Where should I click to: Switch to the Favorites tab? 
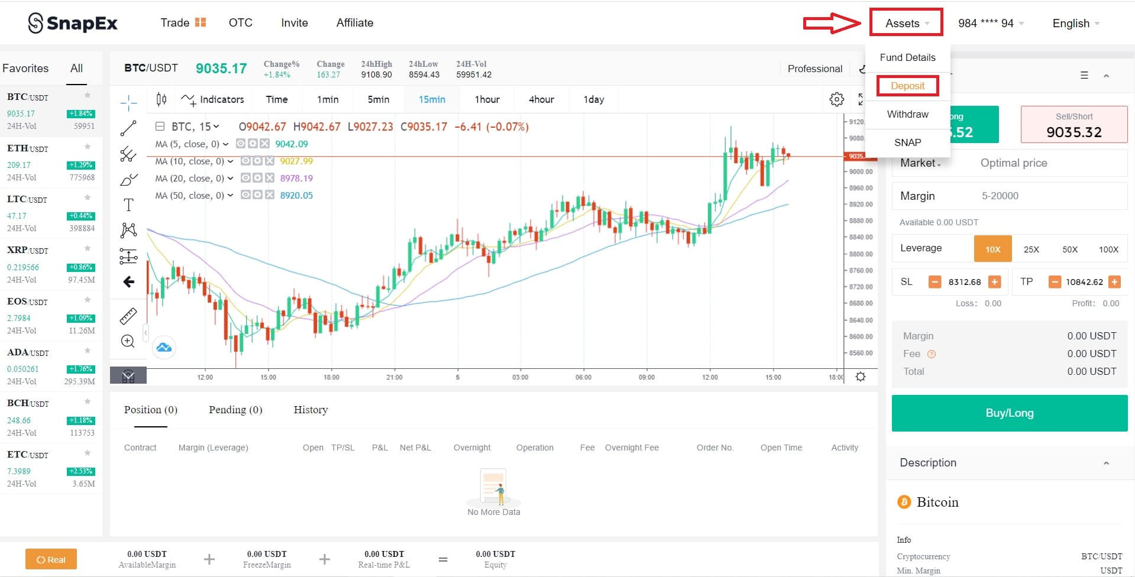point(25,68)
